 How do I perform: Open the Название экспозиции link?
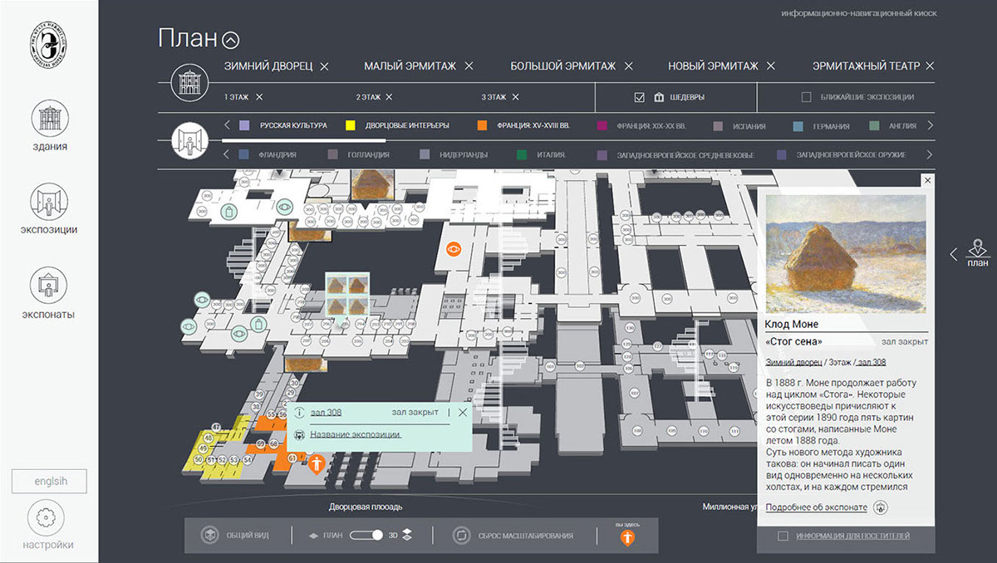tap(356, 434)
